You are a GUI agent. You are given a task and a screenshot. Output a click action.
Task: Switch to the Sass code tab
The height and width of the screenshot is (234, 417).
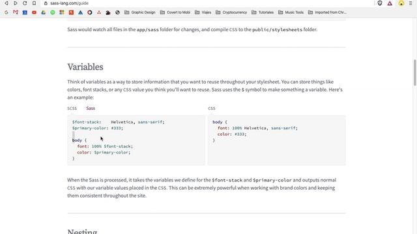click(91, 109)
